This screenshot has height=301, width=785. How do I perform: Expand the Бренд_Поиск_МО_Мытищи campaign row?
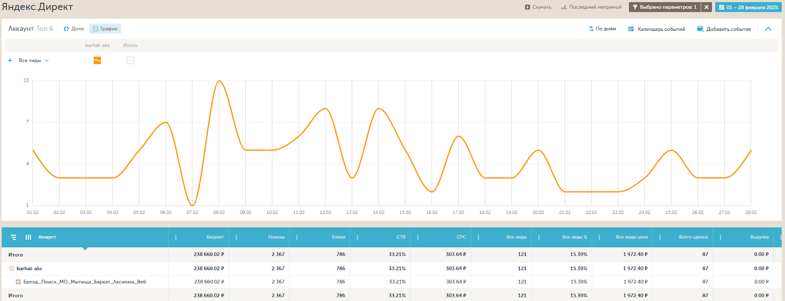coord(18,282)
